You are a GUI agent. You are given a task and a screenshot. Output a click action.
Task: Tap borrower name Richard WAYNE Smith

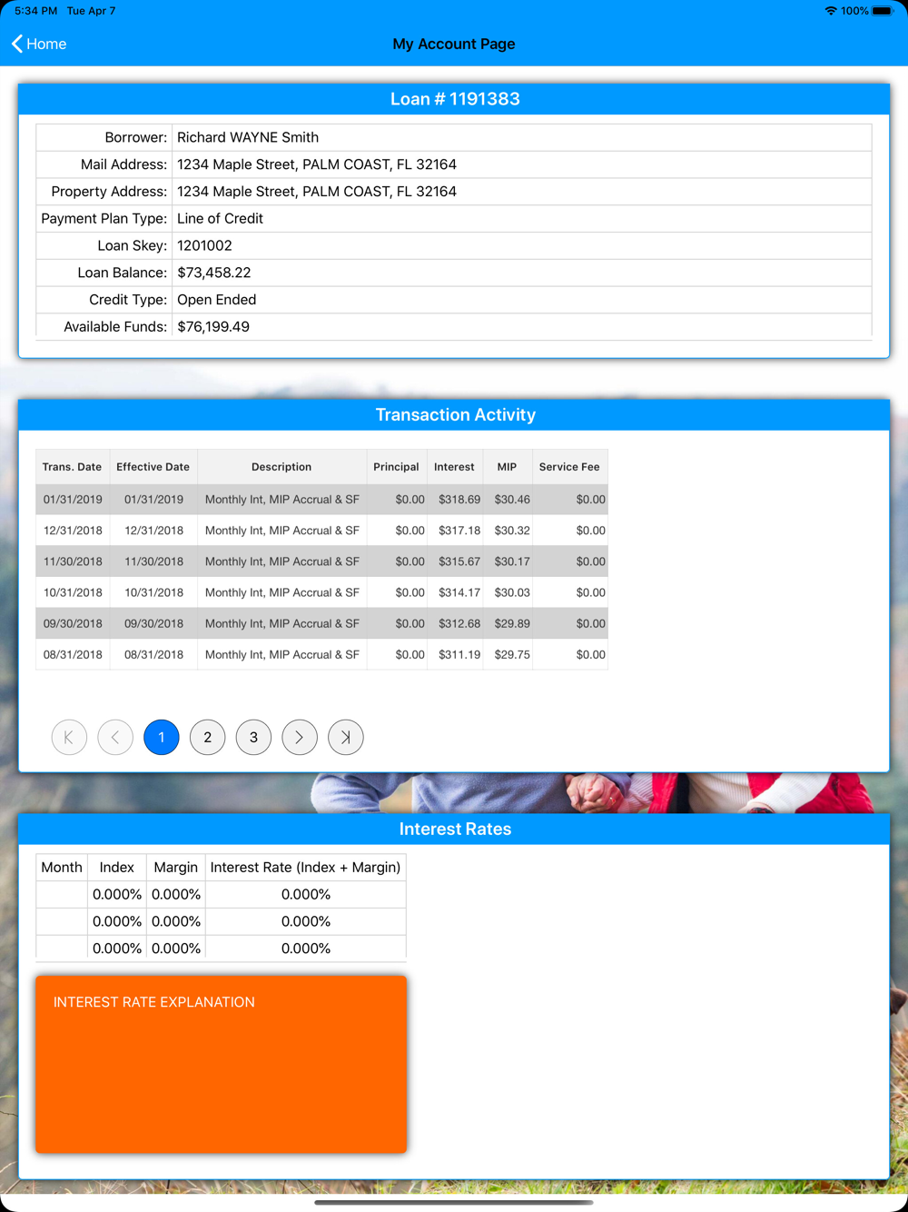pos(248,137)
